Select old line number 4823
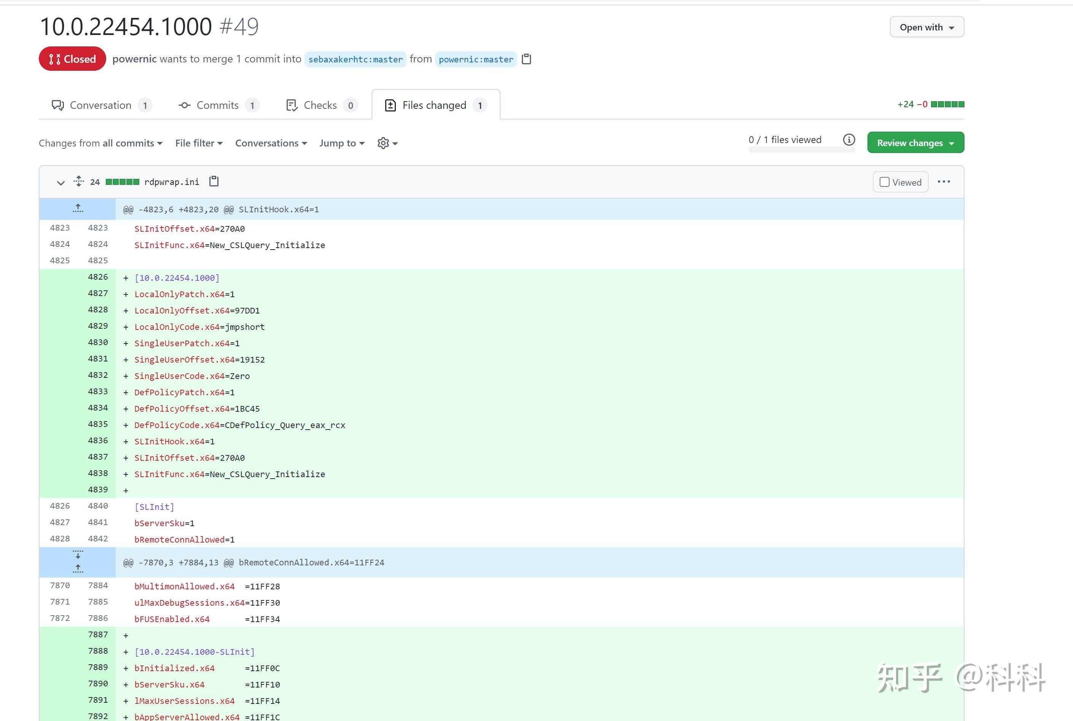 (59, 228)
